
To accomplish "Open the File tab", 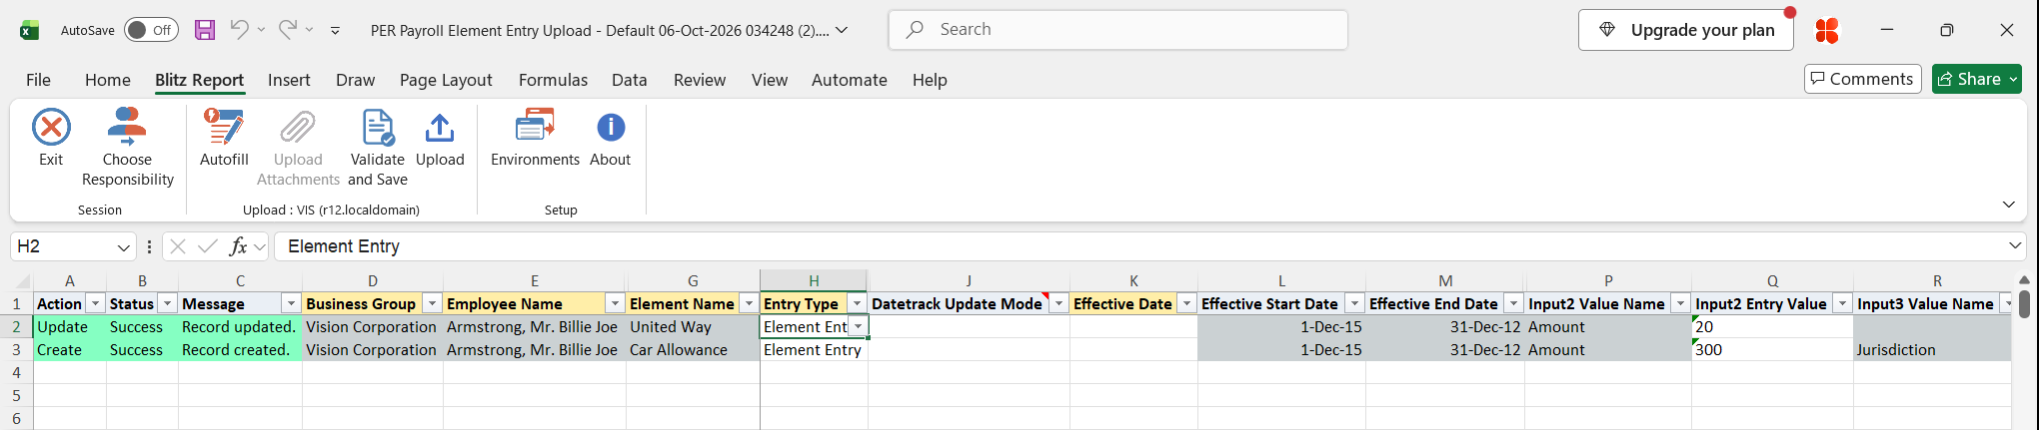I will [x=38, y=80].
